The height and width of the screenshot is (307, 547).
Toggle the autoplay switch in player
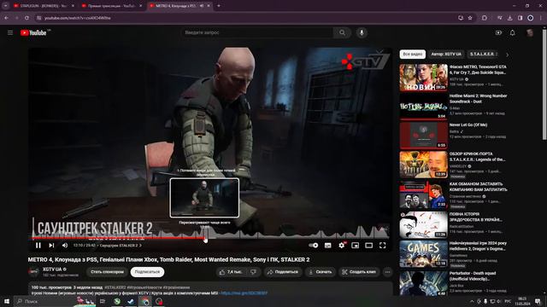pos(314,246)
